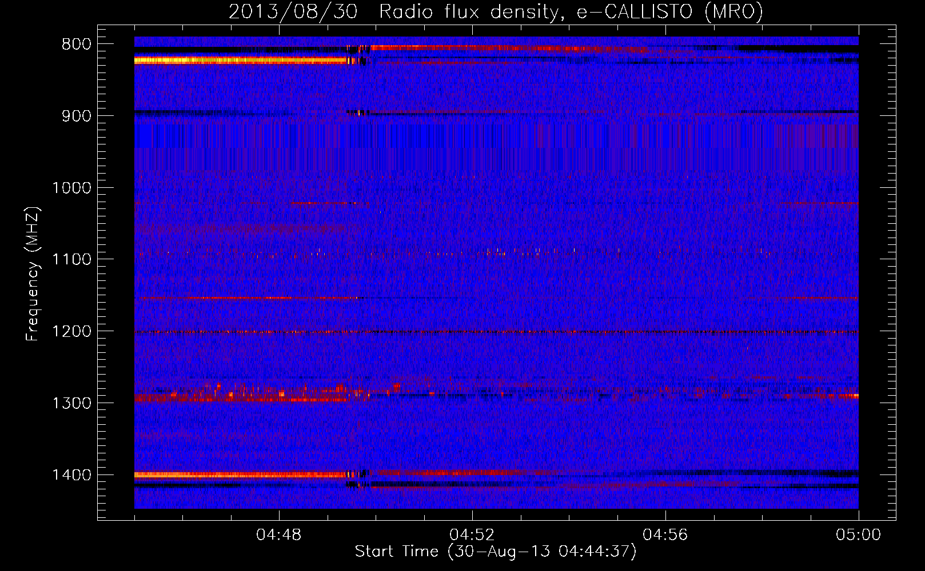925x571 pixels.
Task: Click the 800 frequency tick label
Action: pos(76,45)
